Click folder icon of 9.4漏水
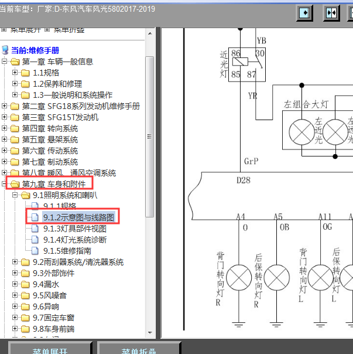This screenshot has height=354, width=353. pos(25,284)
